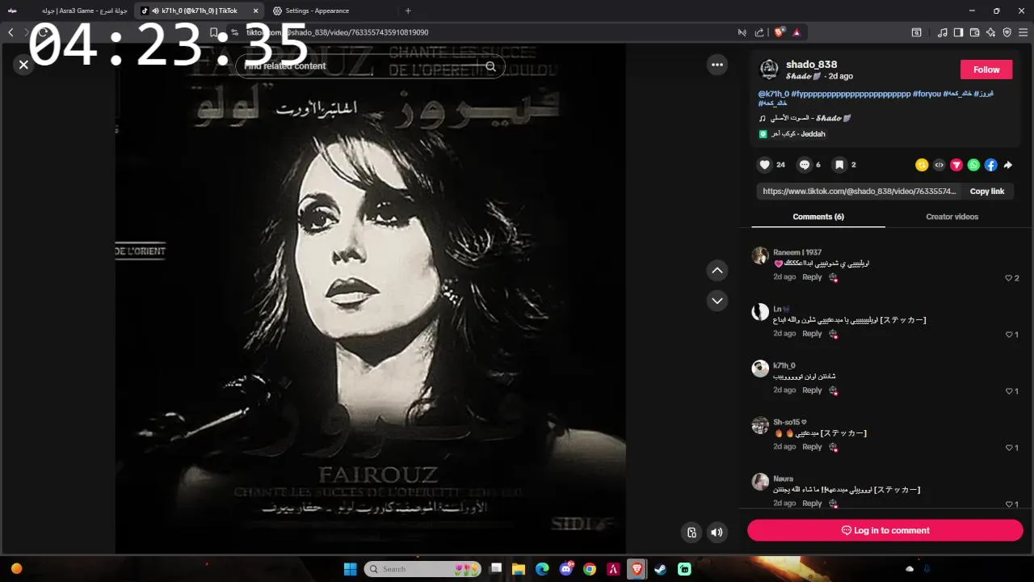Click the @k71h_0 mention in caption
1034x582 pixels.
pyautogui.click(x=773, y=94)
